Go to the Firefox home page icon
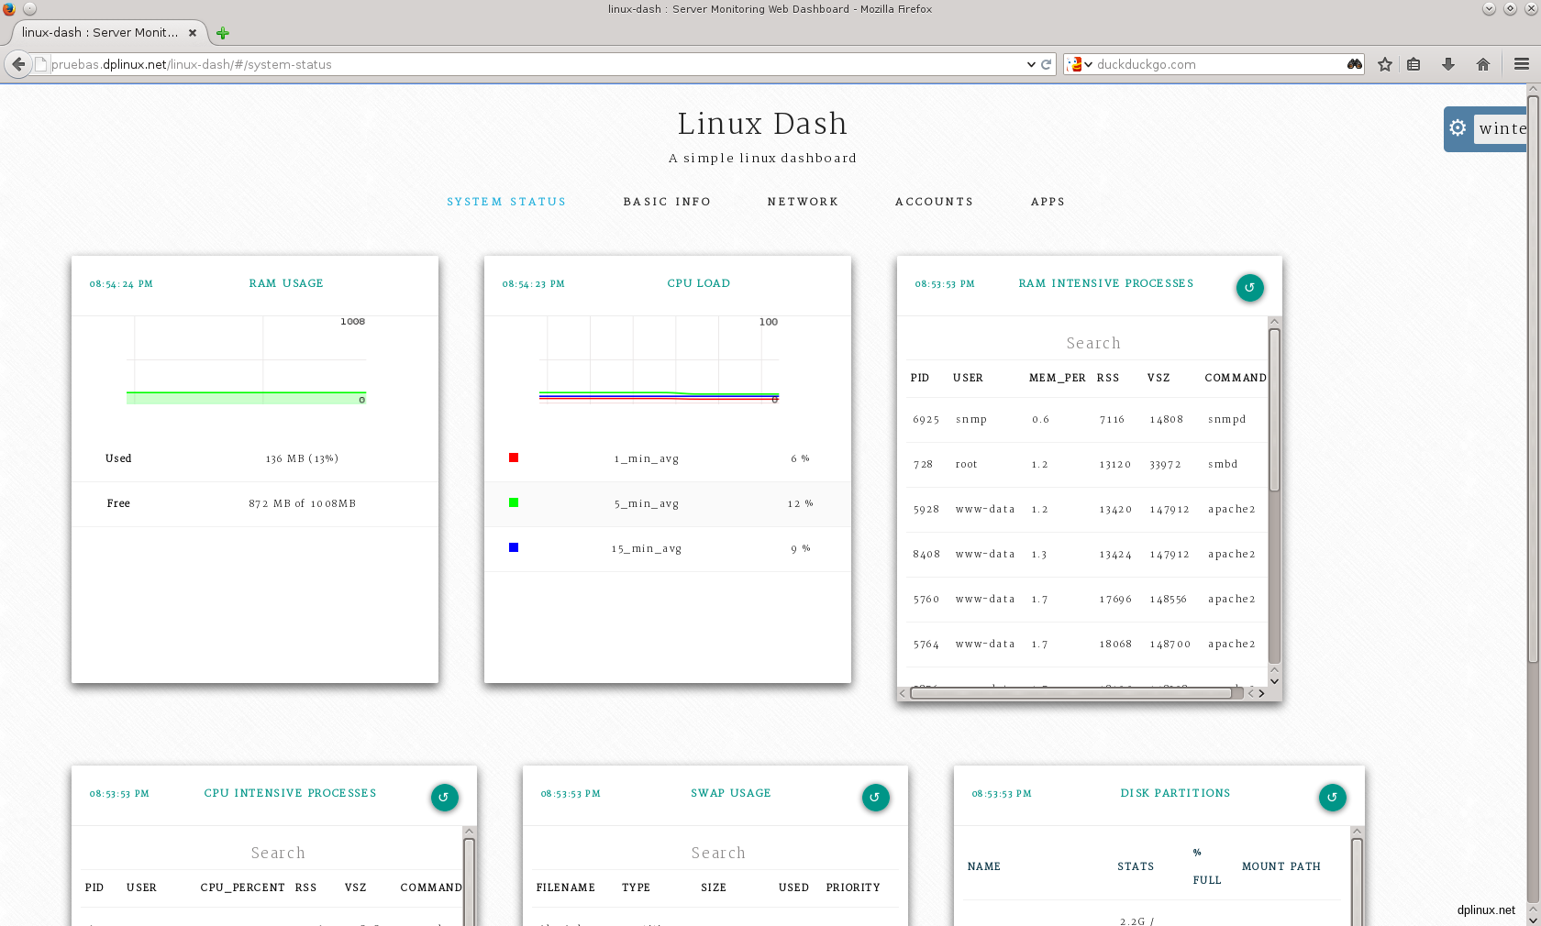Image resolution: width=1541 pixels, height=926 pixels. pyautogui.click(x=1483, y=64)
